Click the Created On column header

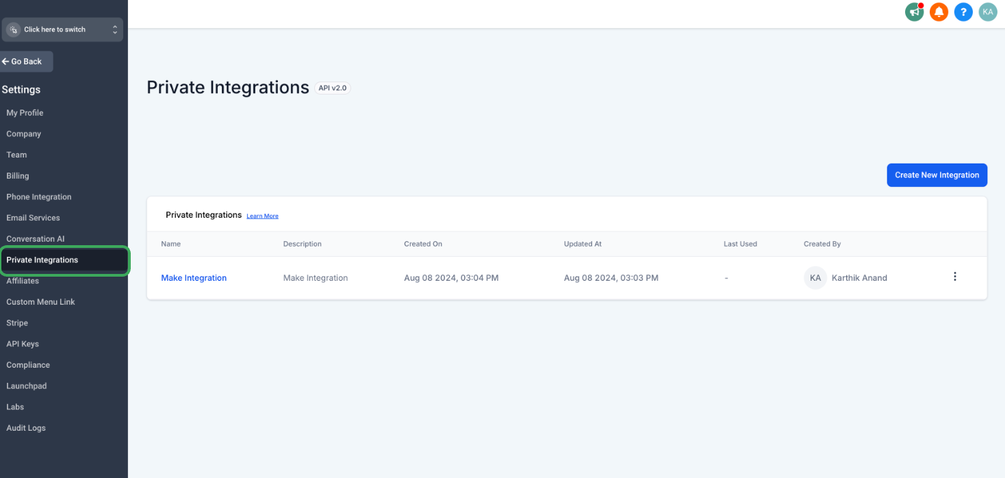(x=423, y=244)
